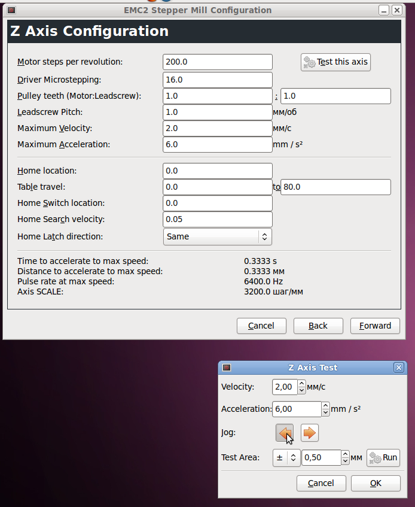Close the Z Axis Test dialog
Image resolution: width=415 pixels, height=507 pixels.
[x=399, y=368]
